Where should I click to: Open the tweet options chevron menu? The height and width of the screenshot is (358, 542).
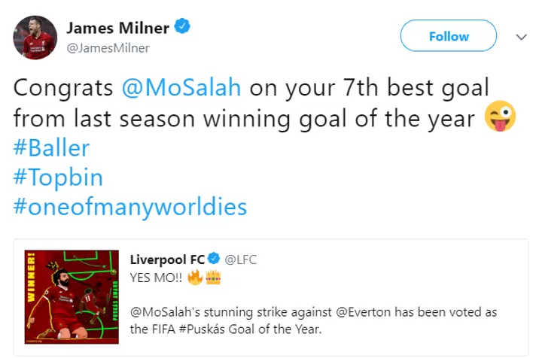[521, 37]
